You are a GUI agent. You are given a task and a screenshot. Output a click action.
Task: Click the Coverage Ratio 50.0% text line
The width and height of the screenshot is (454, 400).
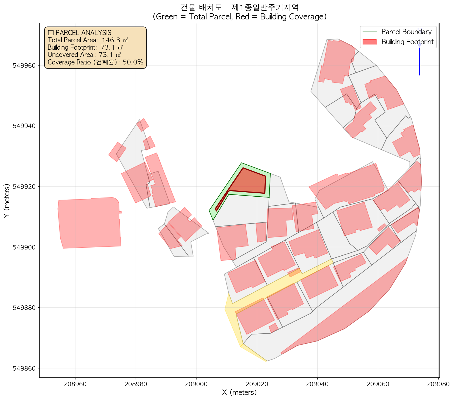pyautogui.click(x=95, y=62)
